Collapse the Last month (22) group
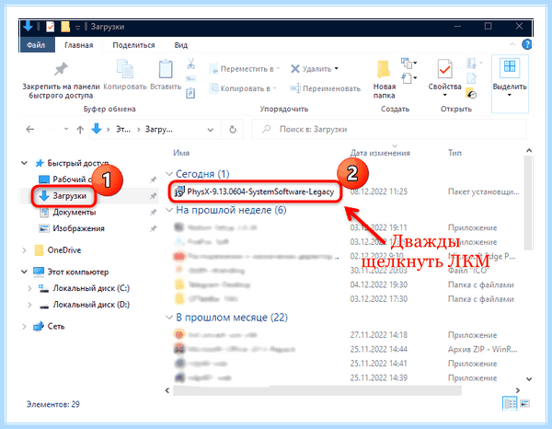 pyautogui.click(x=169, y=318)
